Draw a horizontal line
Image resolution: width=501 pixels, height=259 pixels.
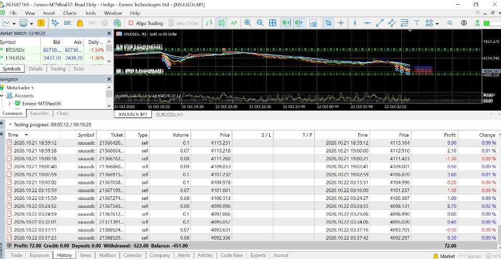coord(367,23)
